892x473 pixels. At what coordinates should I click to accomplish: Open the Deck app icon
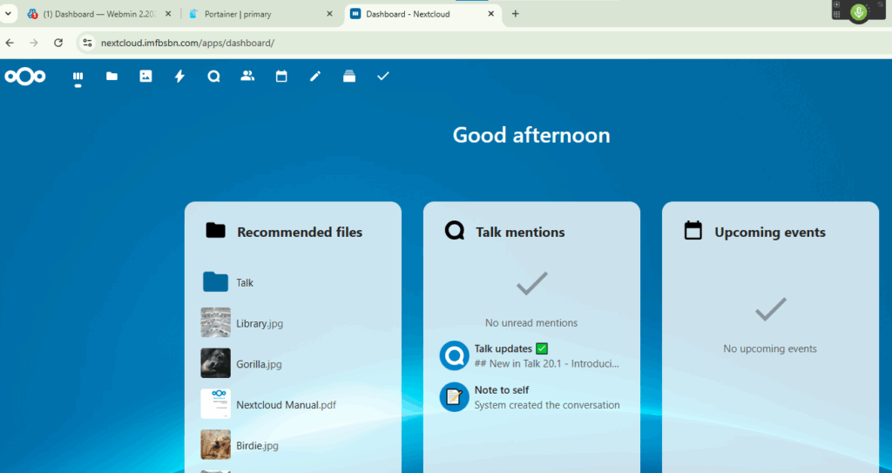click(x=349, y=77)
